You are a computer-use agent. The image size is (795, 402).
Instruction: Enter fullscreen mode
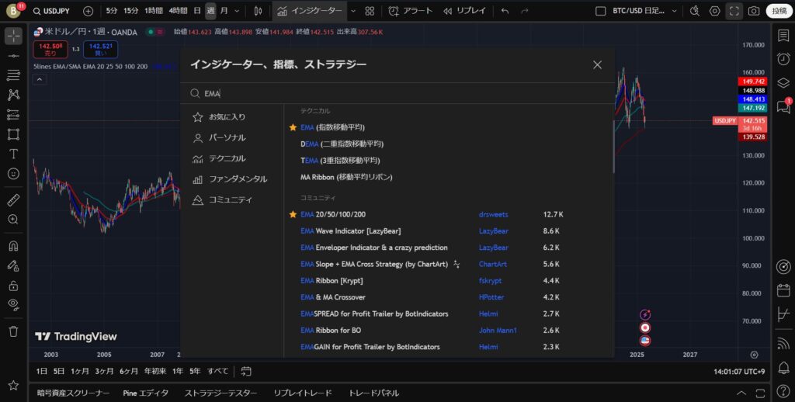coord(734,11)
